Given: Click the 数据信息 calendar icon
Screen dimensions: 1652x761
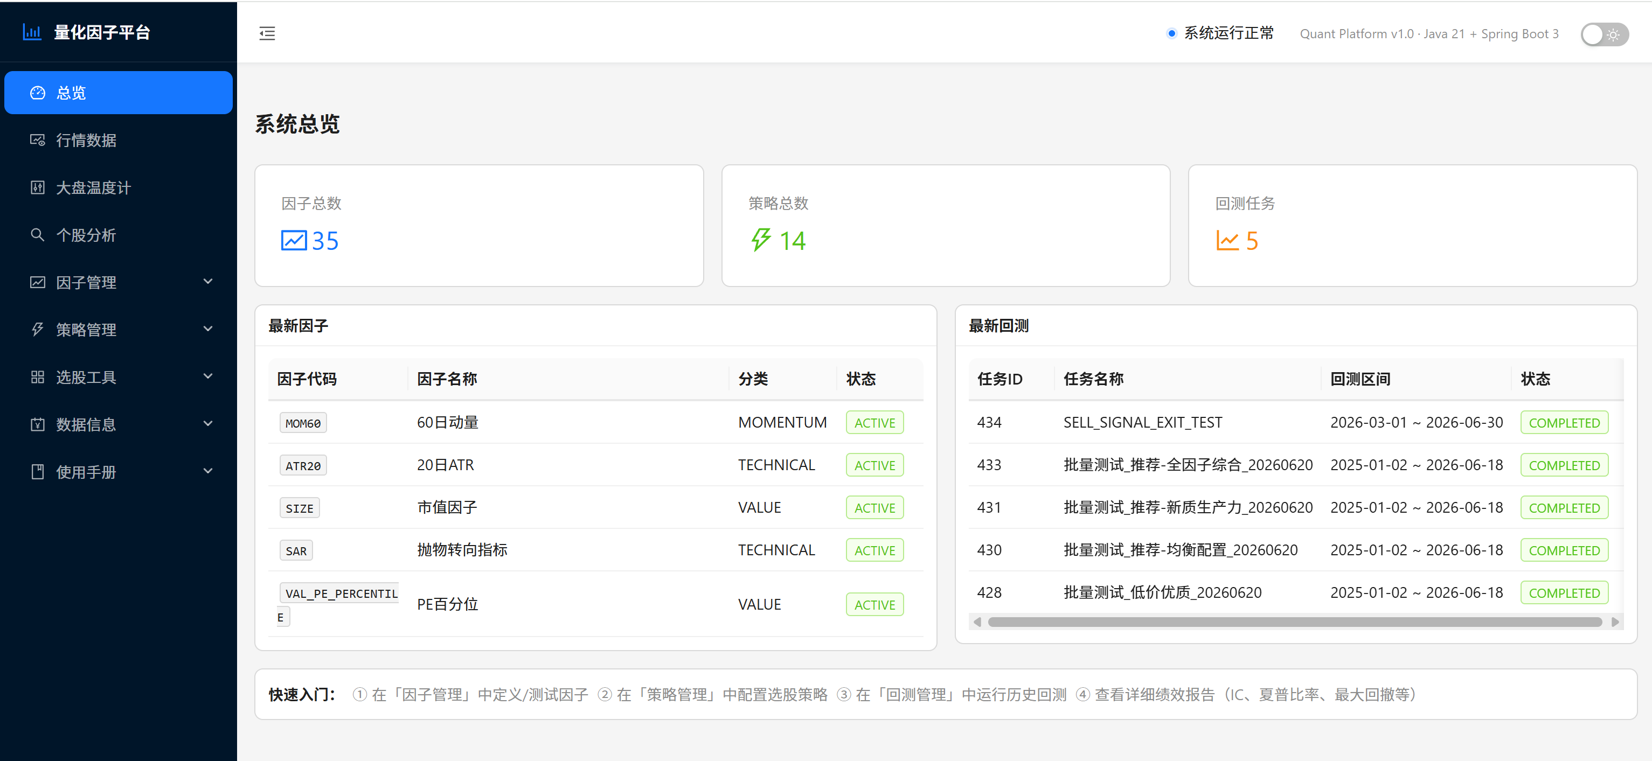Looking at the screenshot, I should 38,424.
